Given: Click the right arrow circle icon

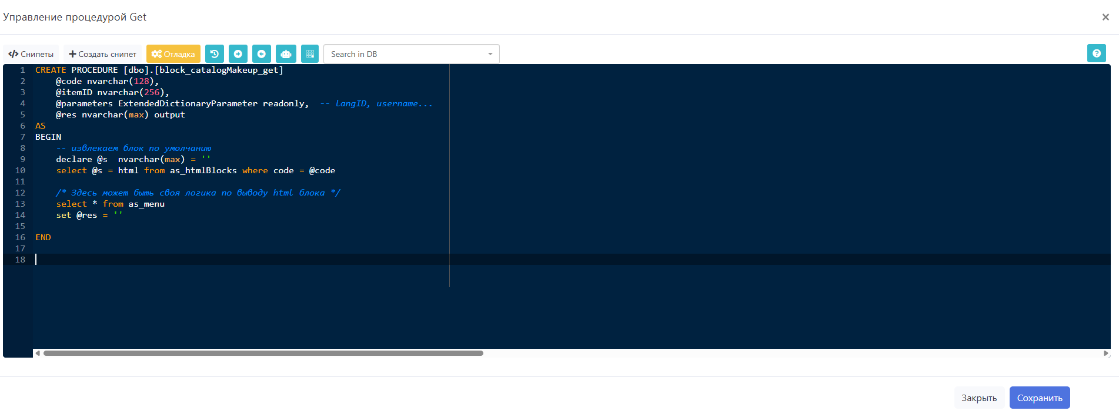Looking at the screenshot, I should click(x=238, y=54).
